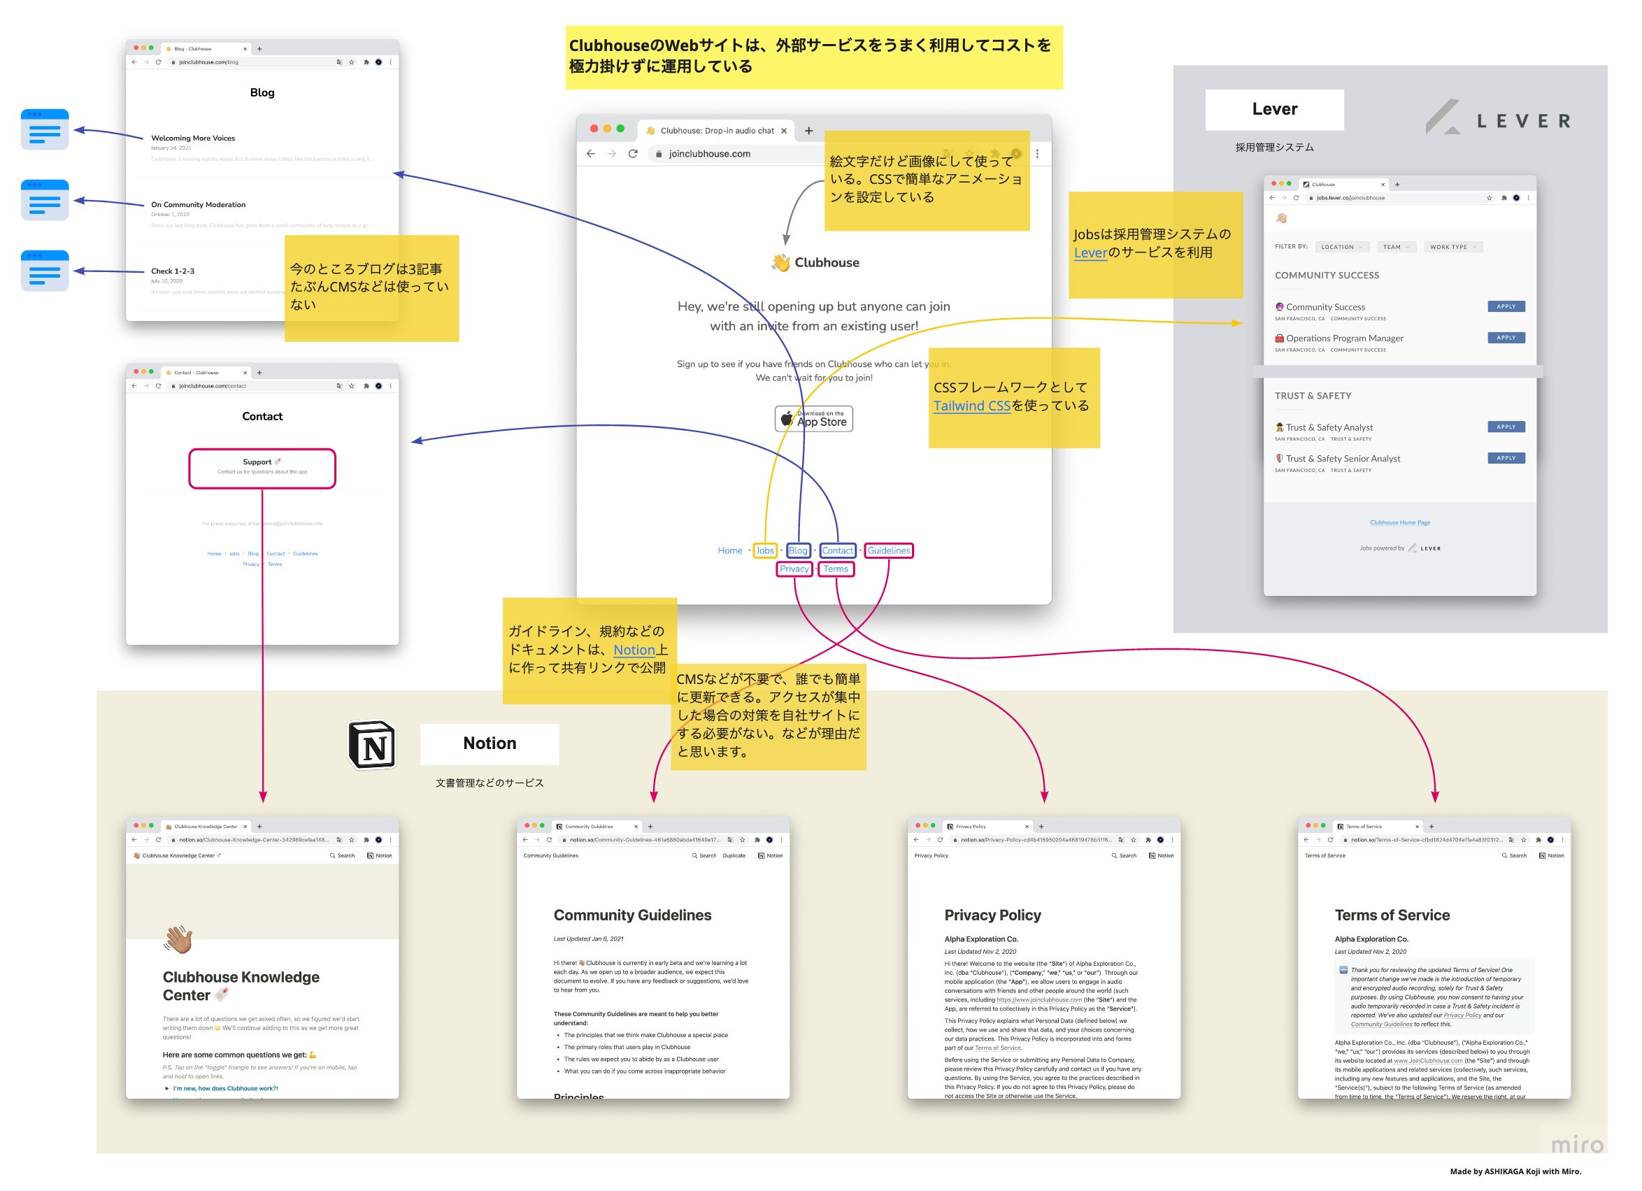Select Contact - Clubhouse browser tab
1642x1191 pixels.
tap(206, 373)
